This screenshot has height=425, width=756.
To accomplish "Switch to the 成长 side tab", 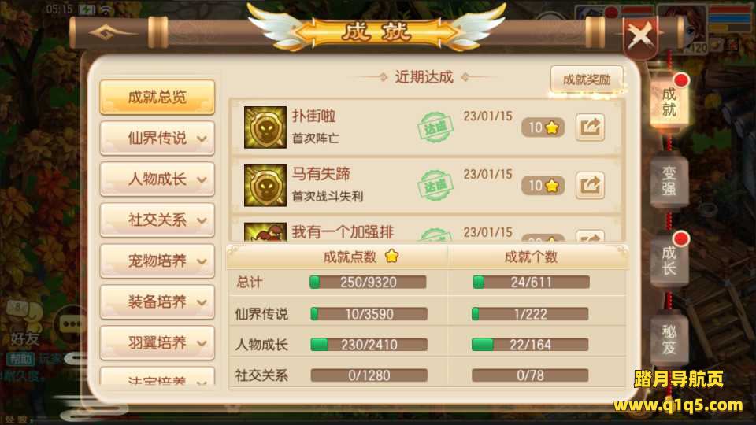I will (x=669, y=260).
